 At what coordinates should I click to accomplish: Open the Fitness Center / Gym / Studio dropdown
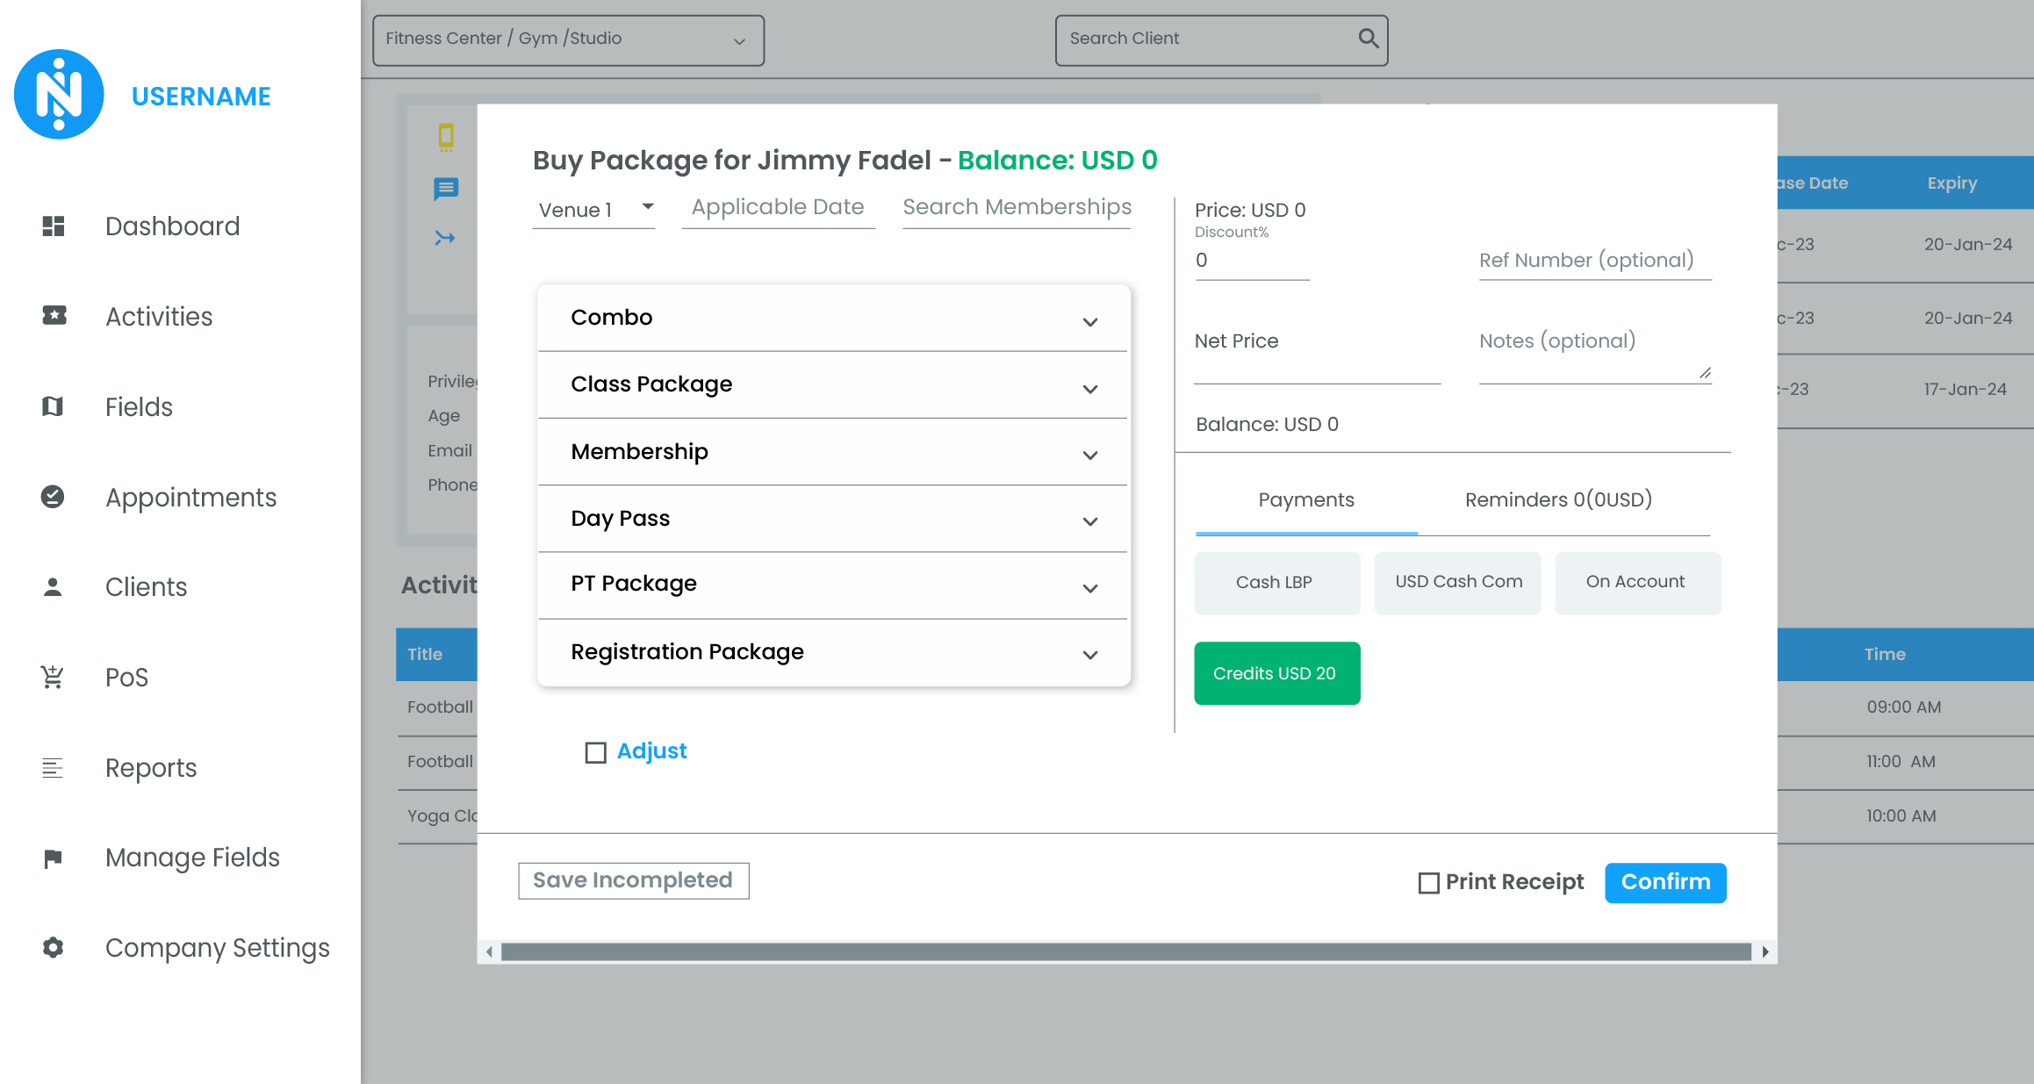pos(567,39)
